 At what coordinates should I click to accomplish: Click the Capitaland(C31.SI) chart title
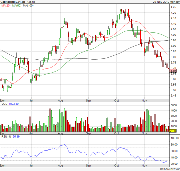13,2
